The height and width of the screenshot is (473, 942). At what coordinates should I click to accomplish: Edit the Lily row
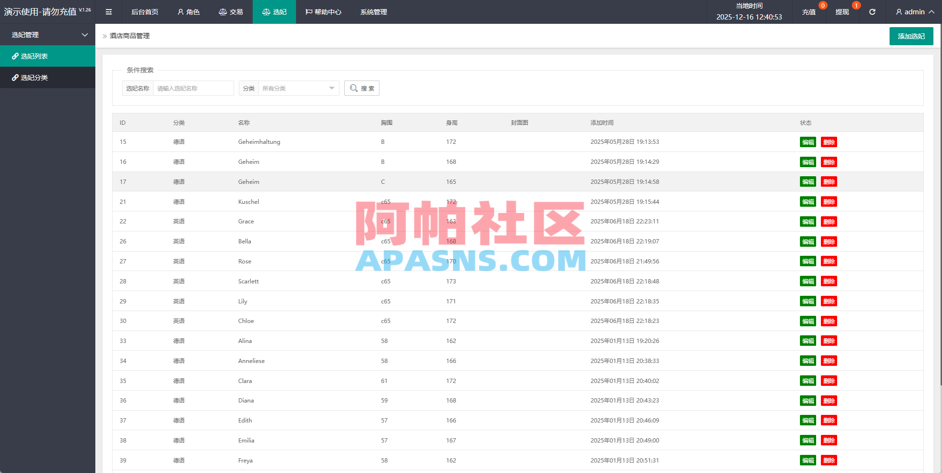point(808,302)
